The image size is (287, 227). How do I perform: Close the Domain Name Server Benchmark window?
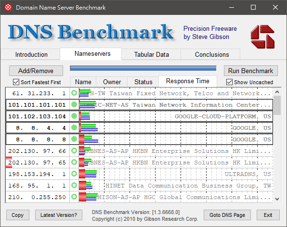click(275, 8)
